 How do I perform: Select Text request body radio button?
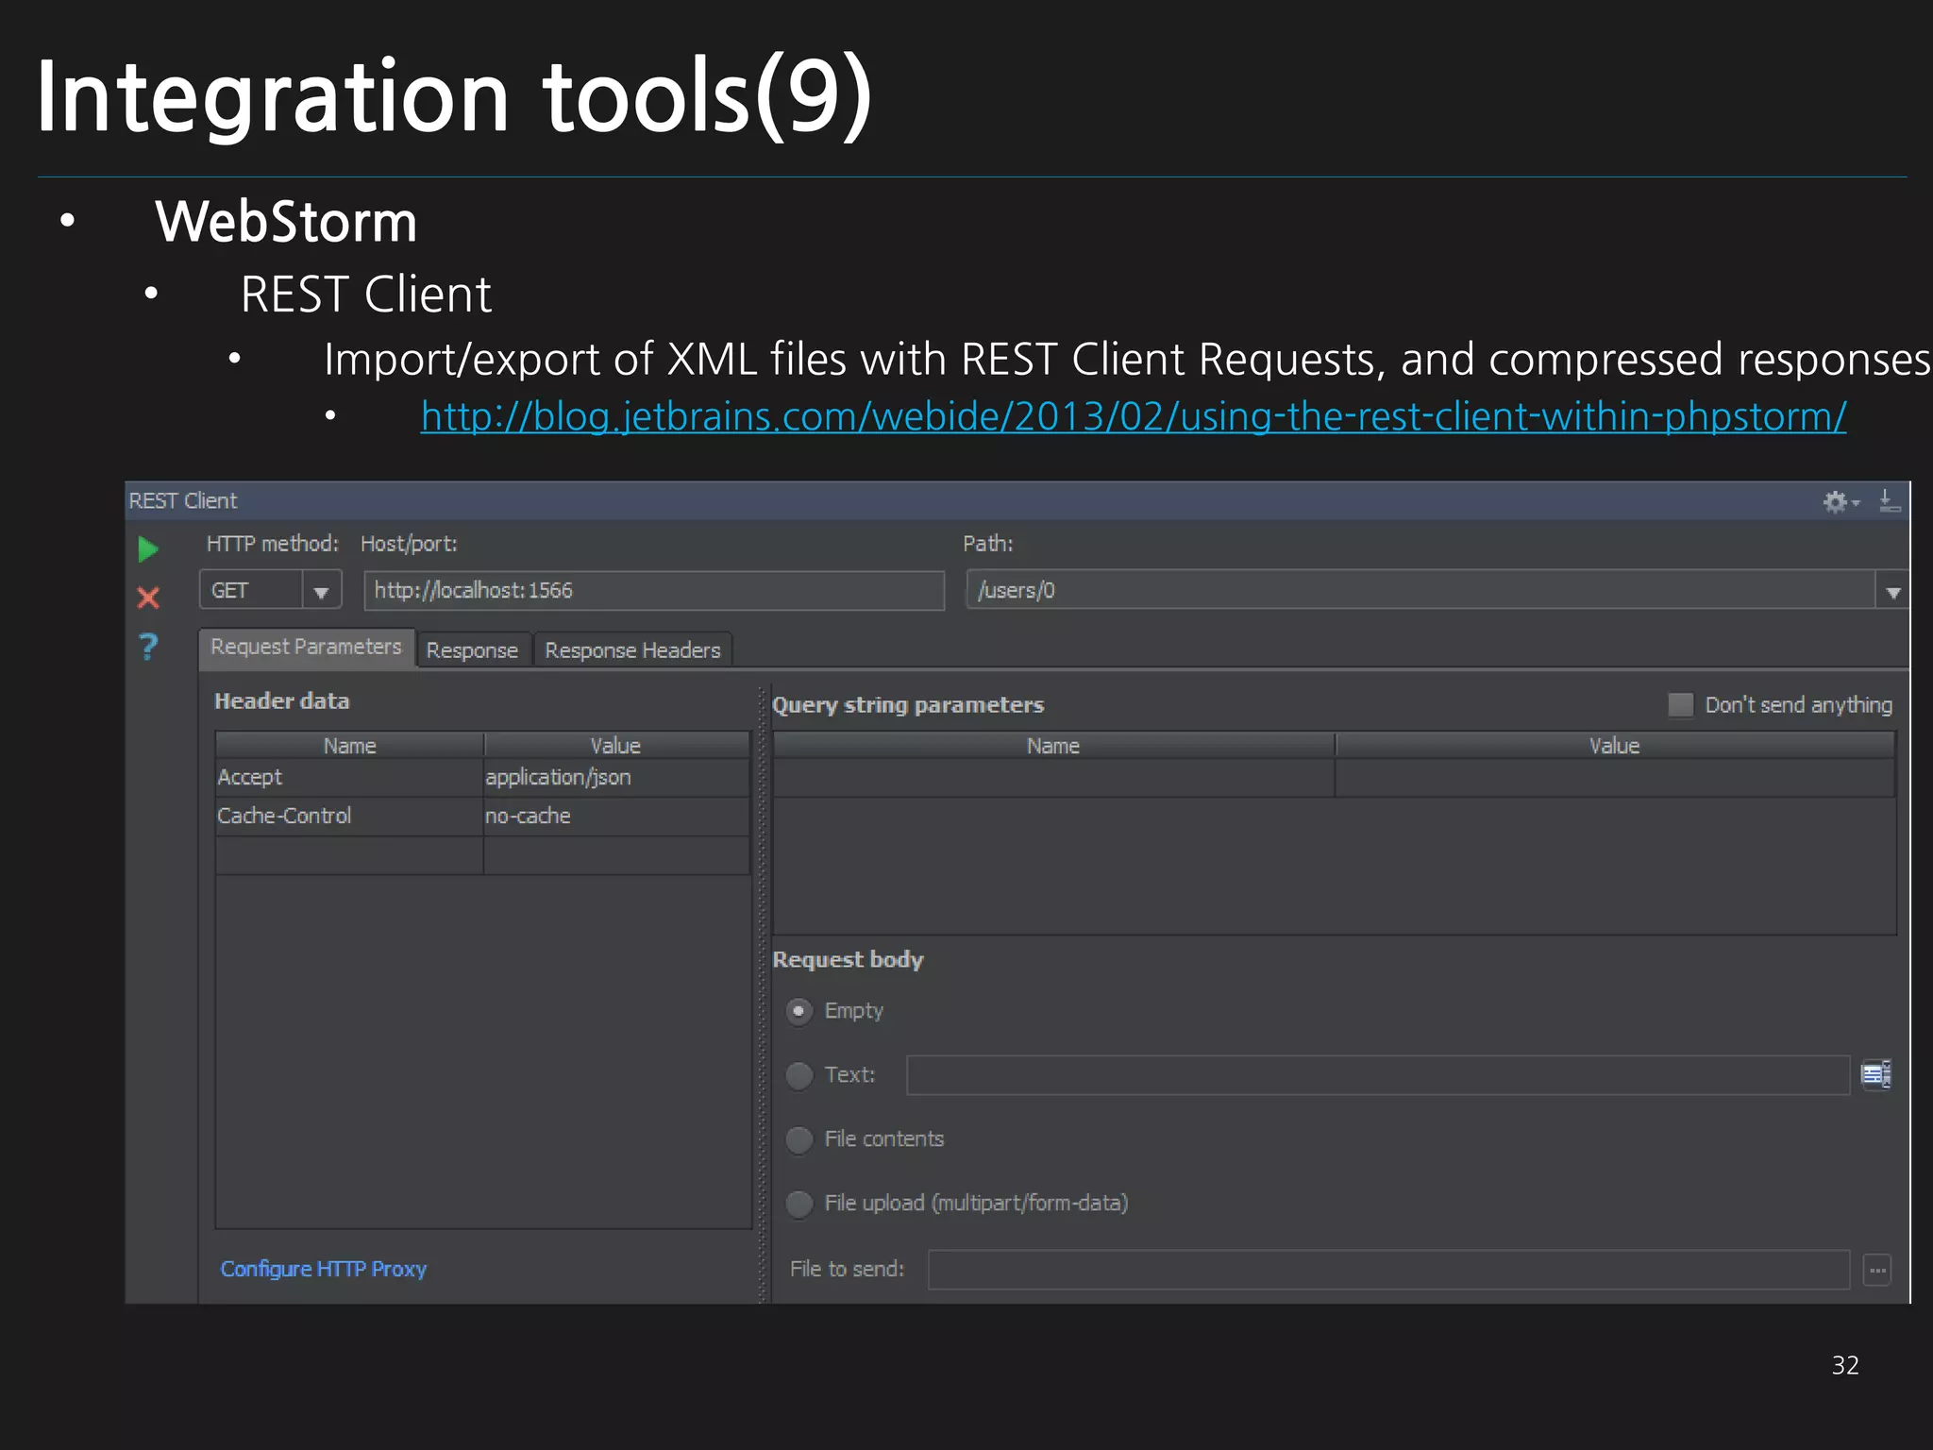(x=798, y=1075)
